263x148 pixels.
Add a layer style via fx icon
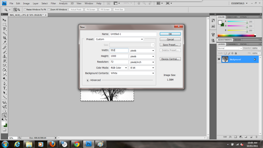pyautogui.click(x=230, y=137)
